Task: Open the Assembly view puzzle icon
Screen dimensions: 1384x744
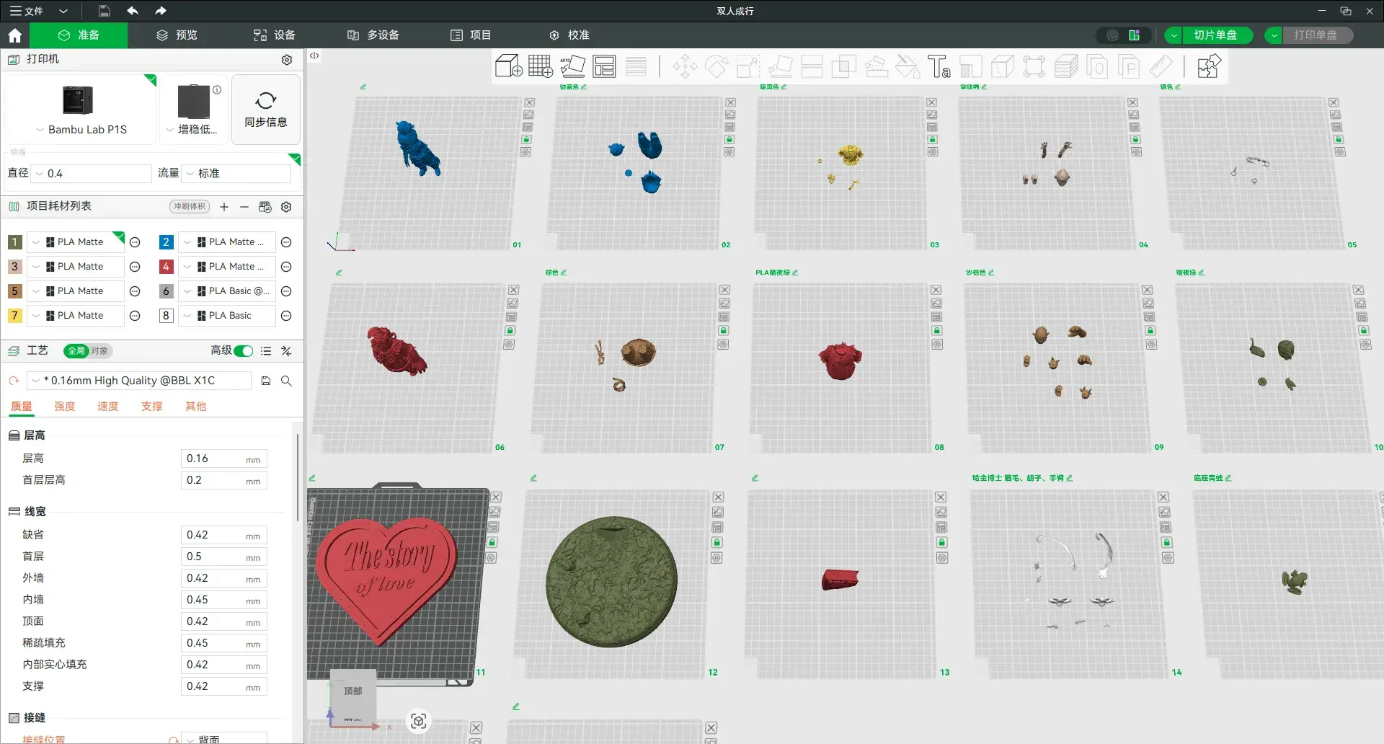Action: click(x=1208, y=66)
